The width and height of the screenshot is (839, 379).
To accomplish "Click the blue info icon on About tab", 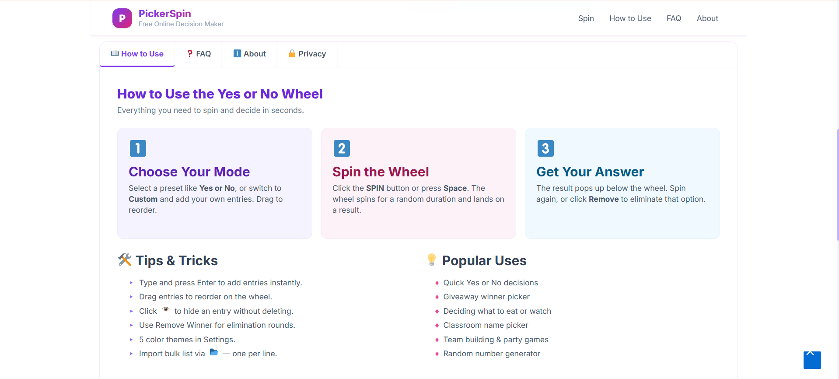I will pos(237,53).
